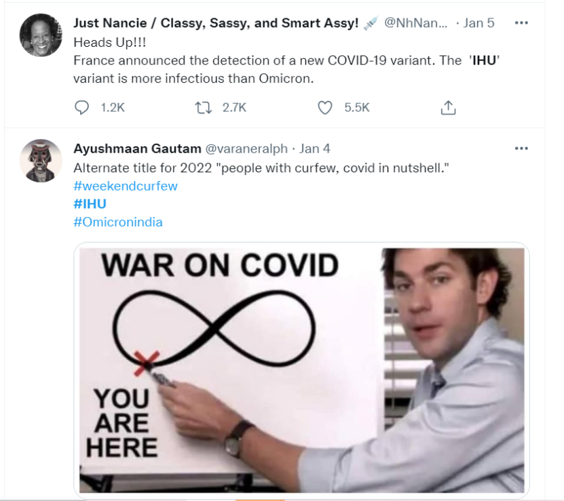
Task: Click the #weekendcurfew hashtag
Action: pos(125,186)
